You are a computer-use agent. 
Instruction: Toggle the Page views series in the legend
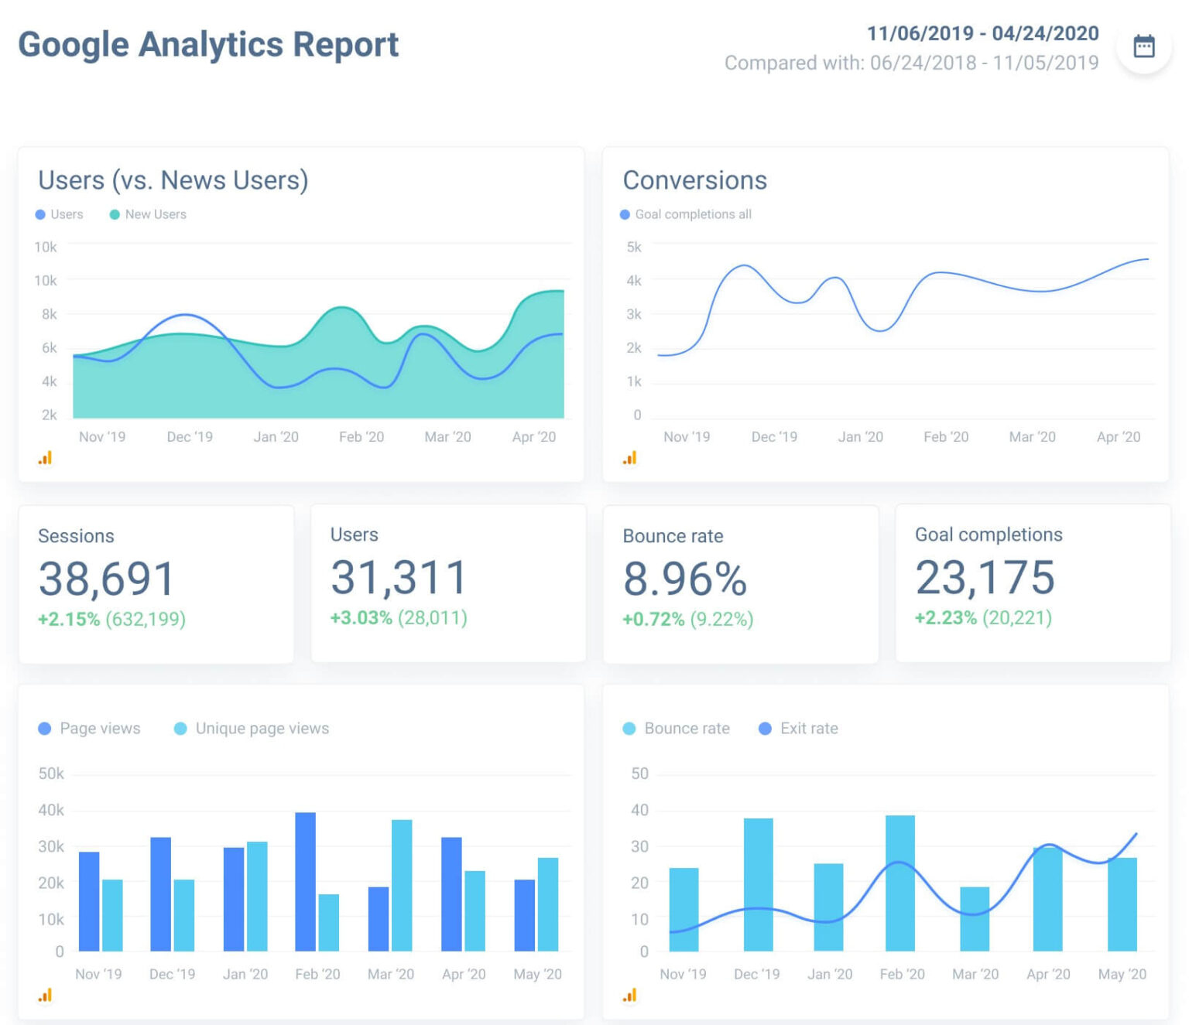click(x=44, y=728)
